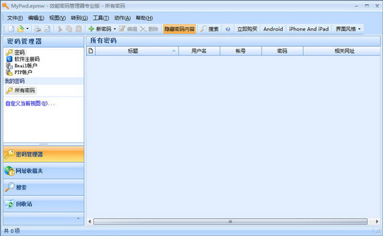Switch to 搜索 navigation pane
The width and height of the screenshot is (383, 236).
[x=43, y=188]
